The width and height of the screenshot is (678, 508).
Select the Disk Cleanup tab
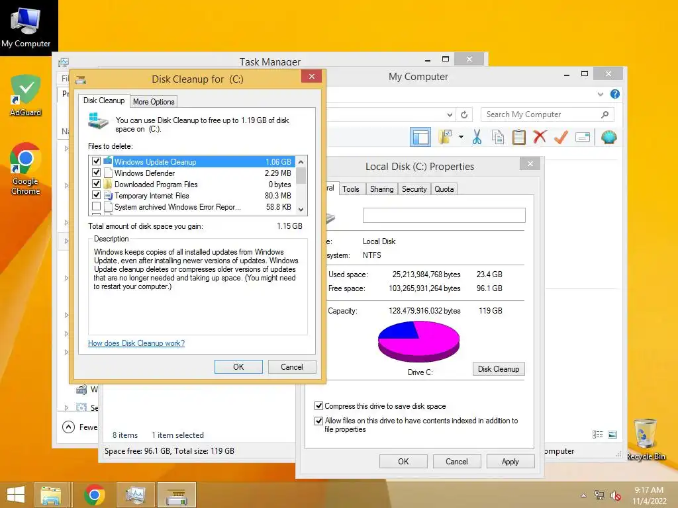coord(104,101)
